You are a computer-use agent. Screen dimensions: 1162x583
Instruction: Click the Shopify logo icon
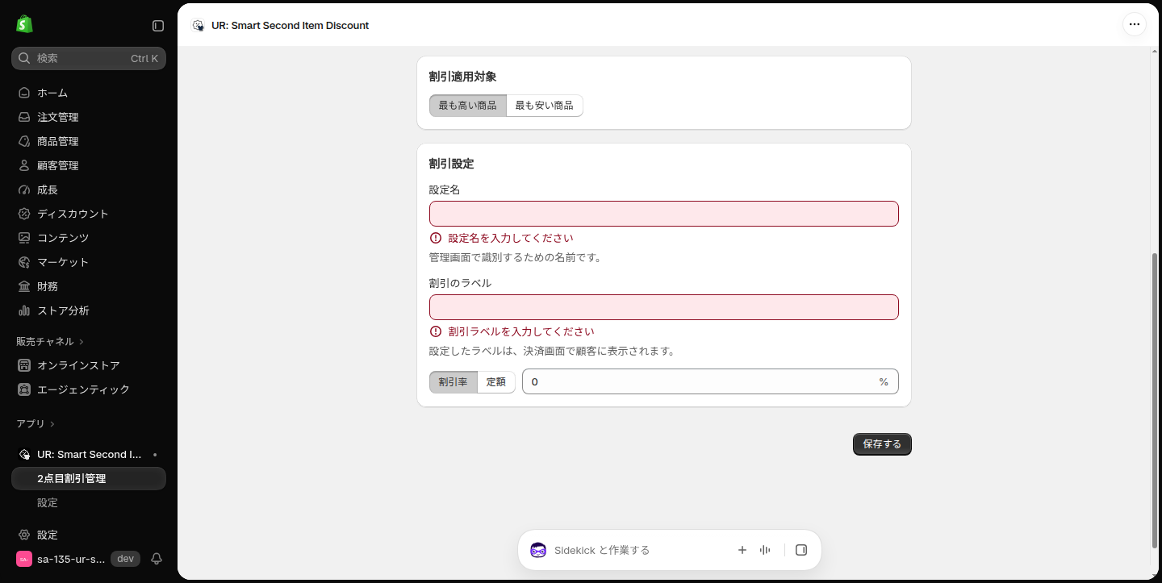(24, 24)
